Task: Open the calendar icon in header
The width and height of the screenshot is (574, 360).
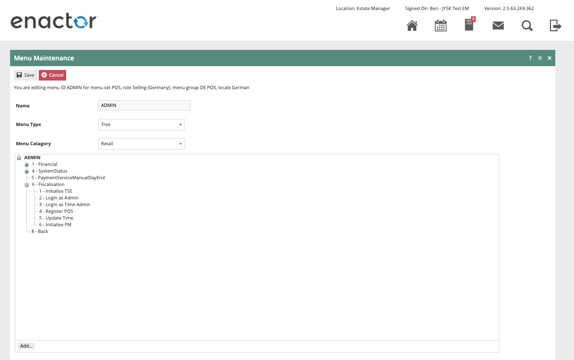Action: [x=440, y=25]
